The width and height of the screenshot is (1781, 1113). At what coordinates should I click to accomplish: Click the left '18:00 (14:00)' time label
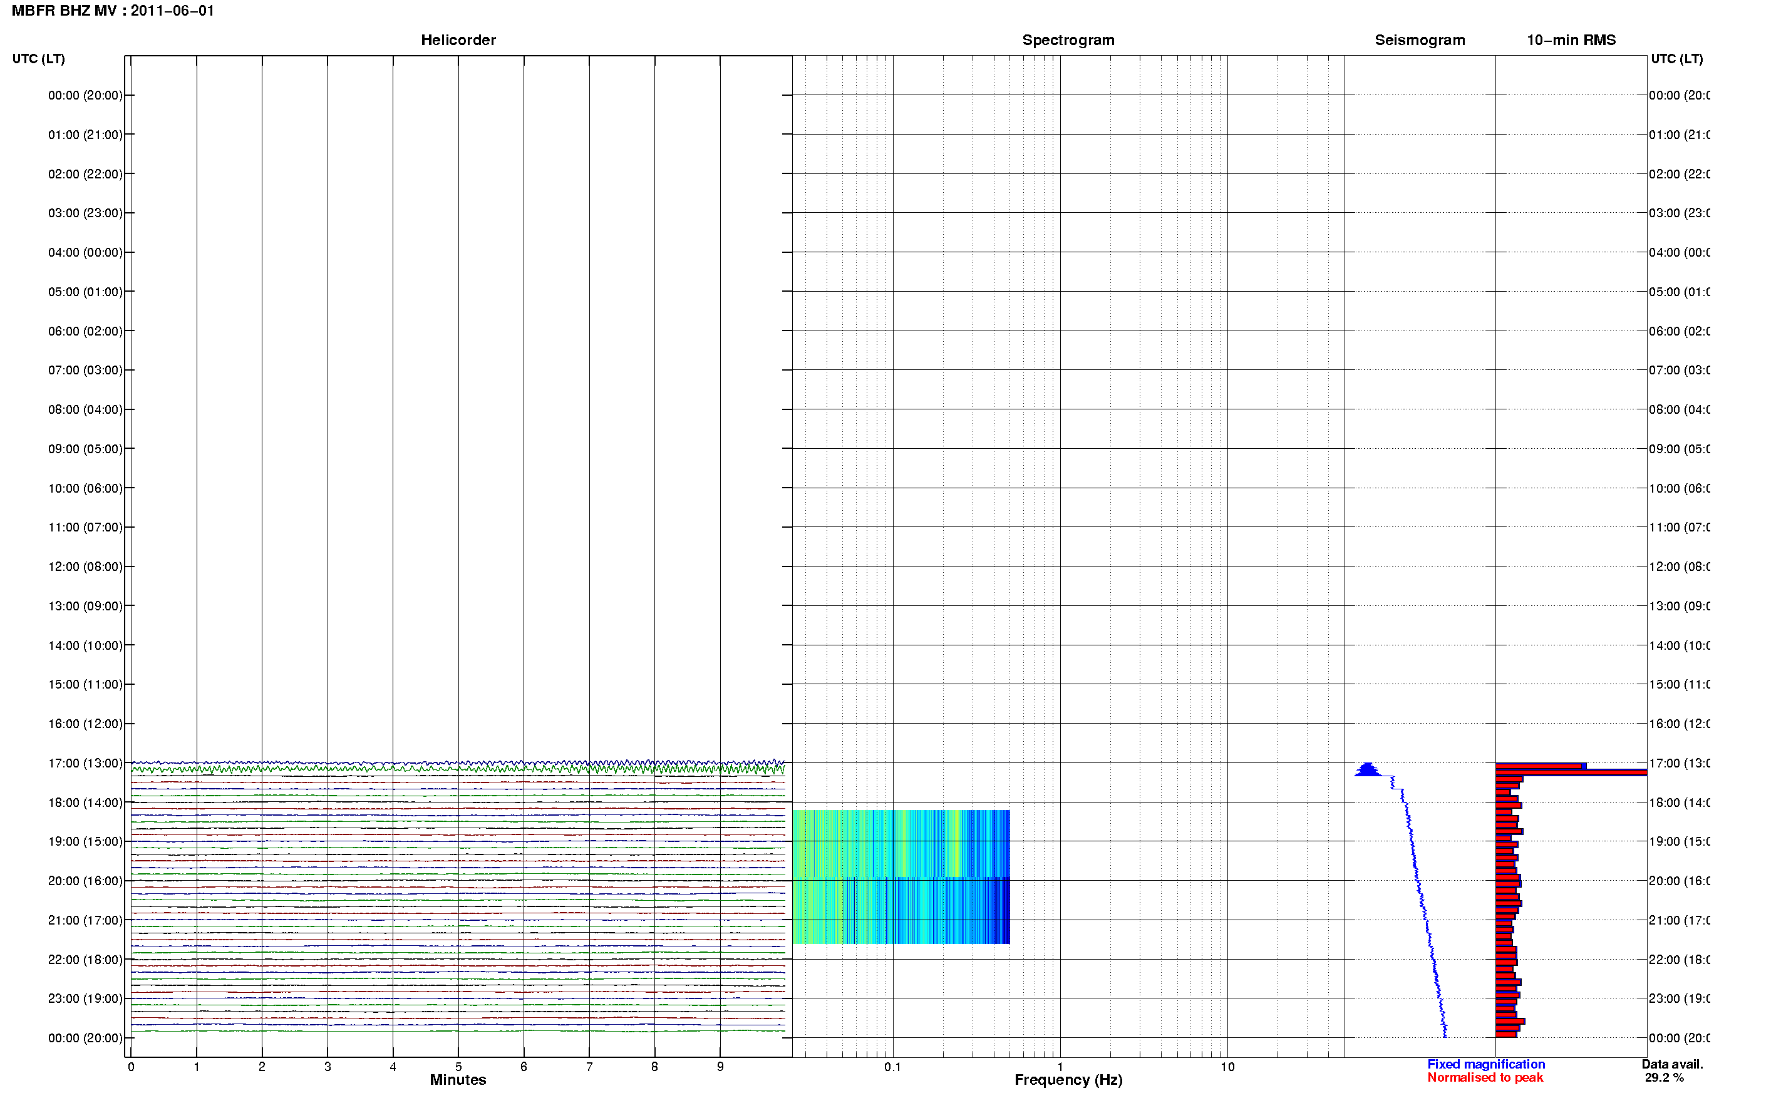click(x=85, y=803)
